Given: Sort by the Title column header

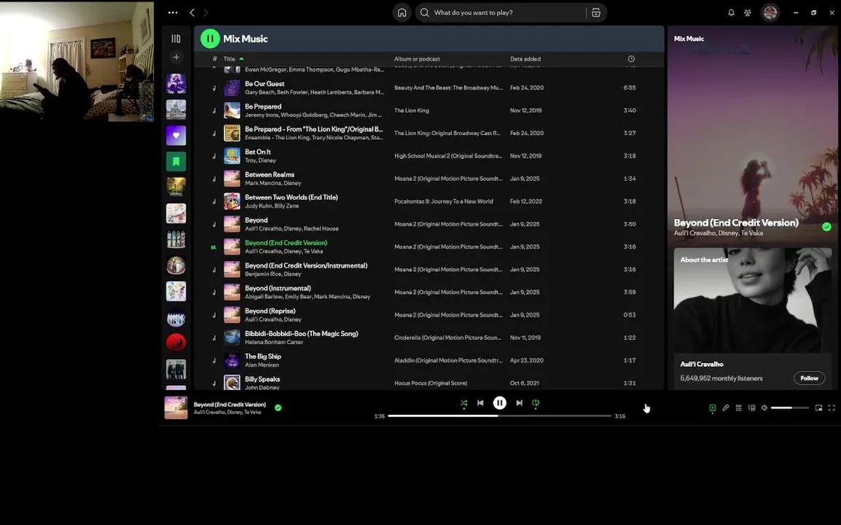Looking at the screenshot, I should coord(229,59).
